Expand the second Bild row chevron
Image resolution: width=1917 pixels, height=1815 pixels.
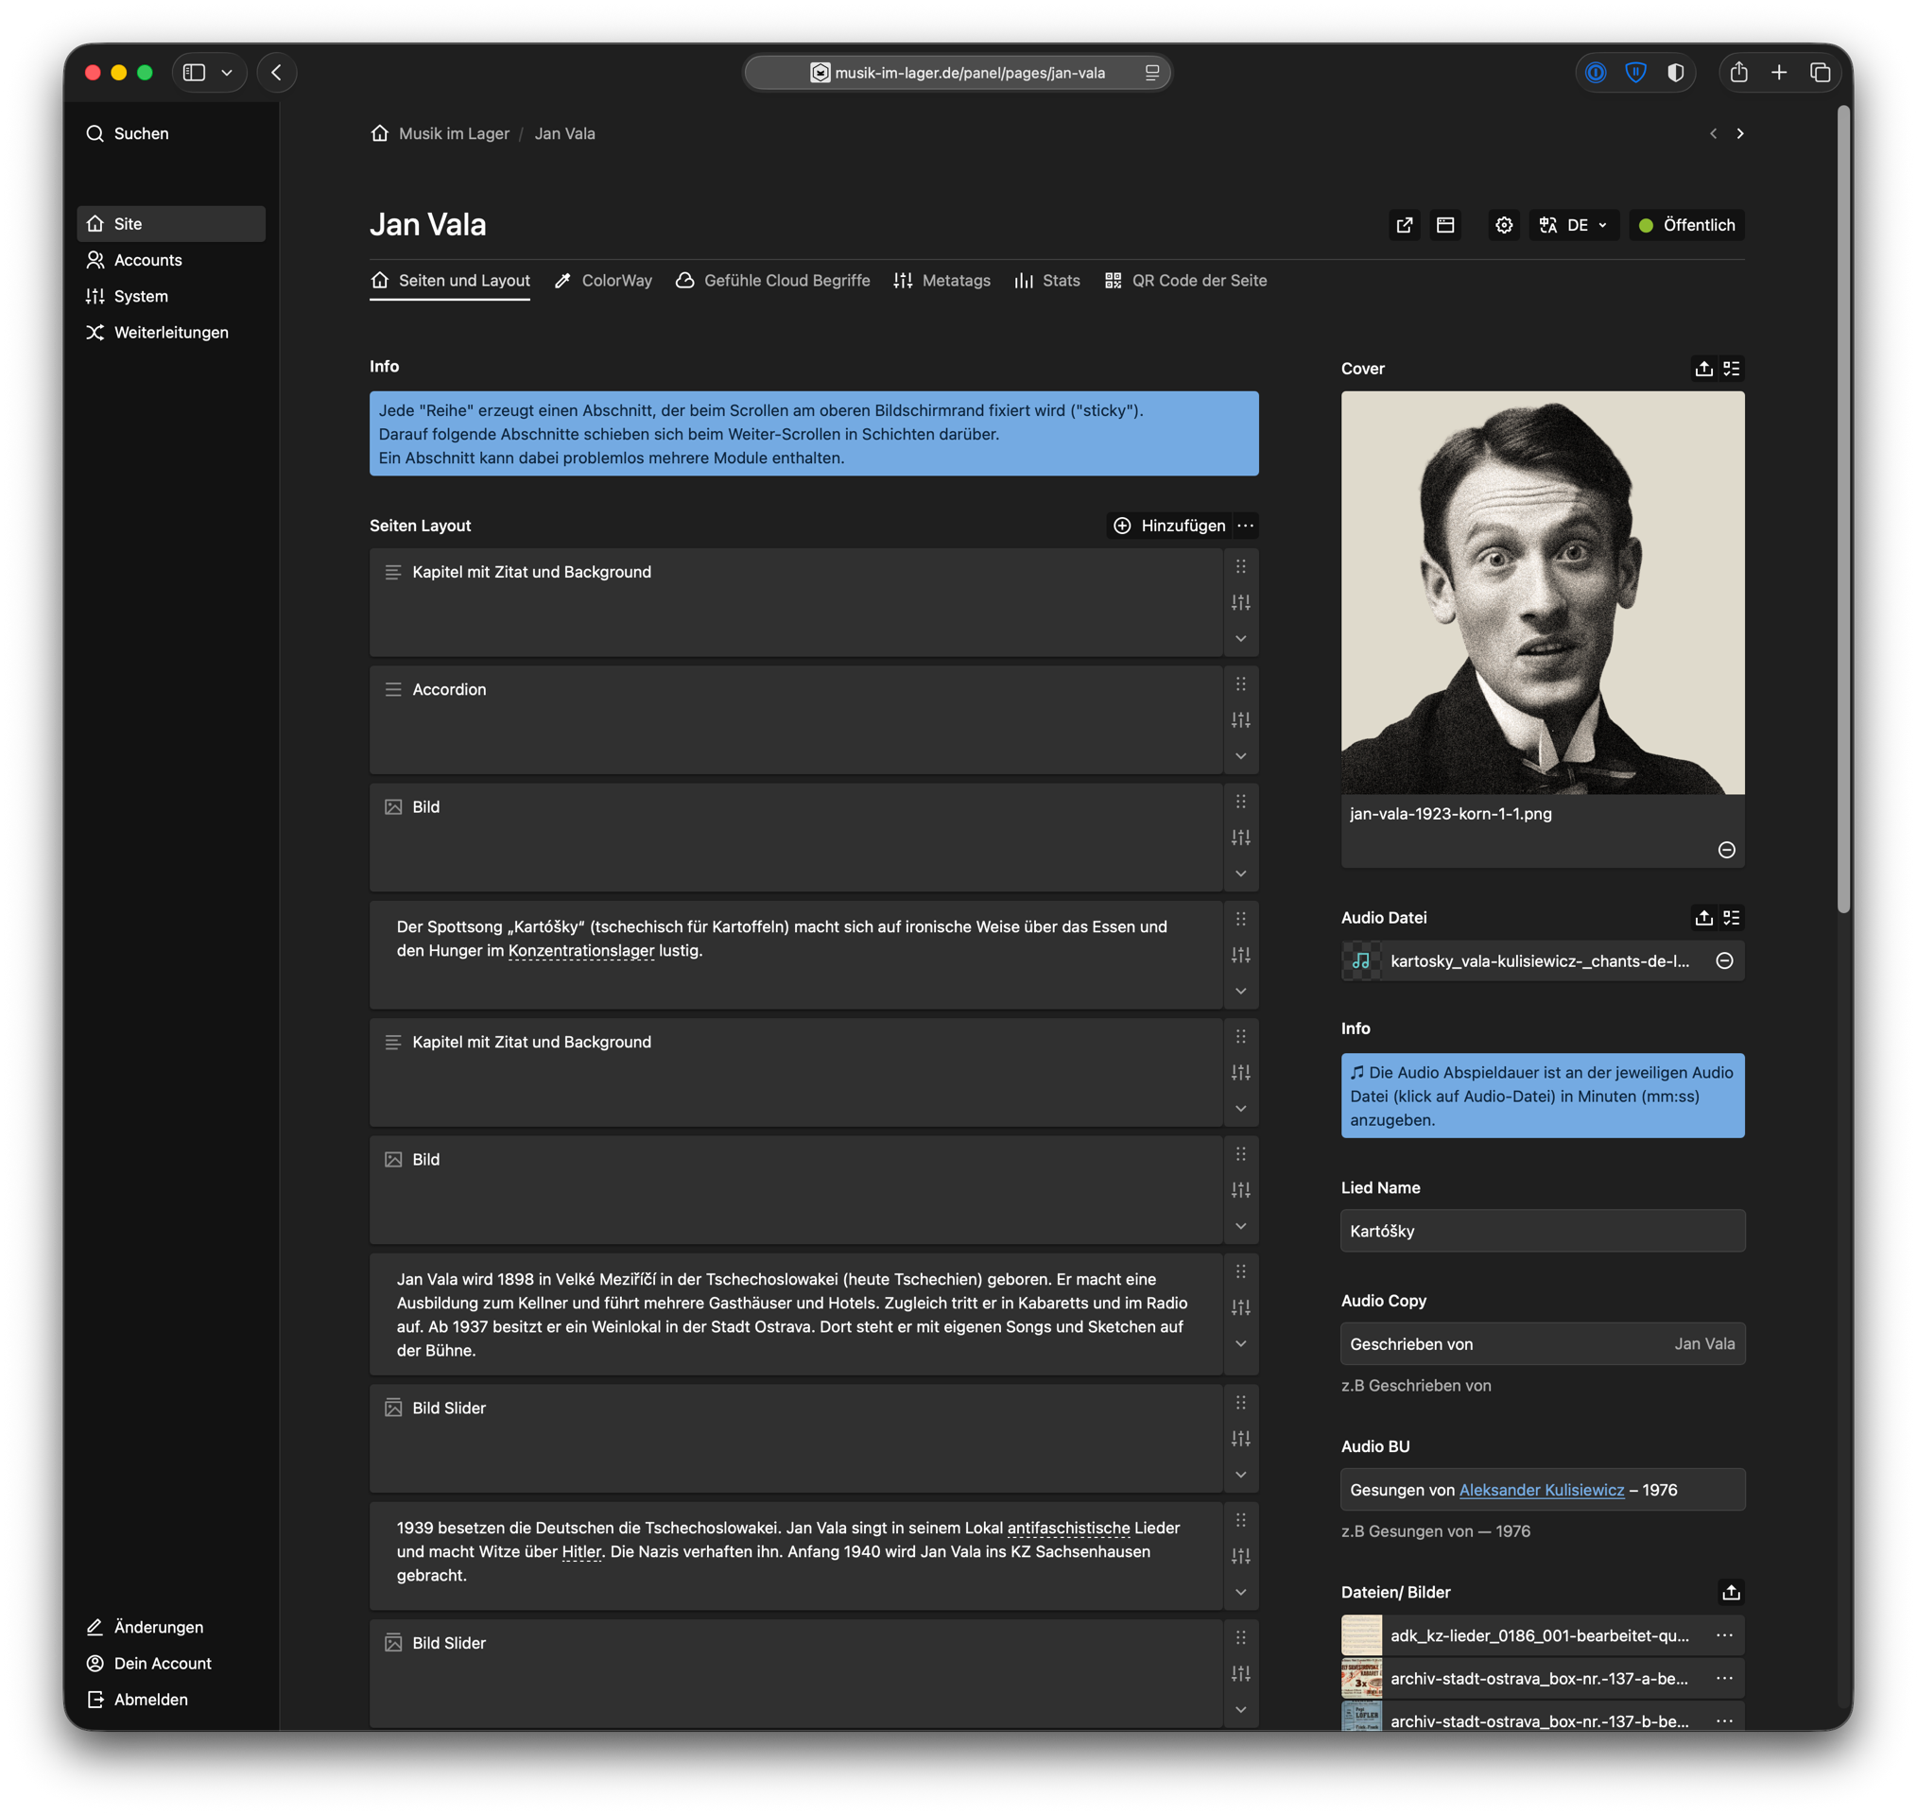pyautogui.click(x=1241, y=1226)
